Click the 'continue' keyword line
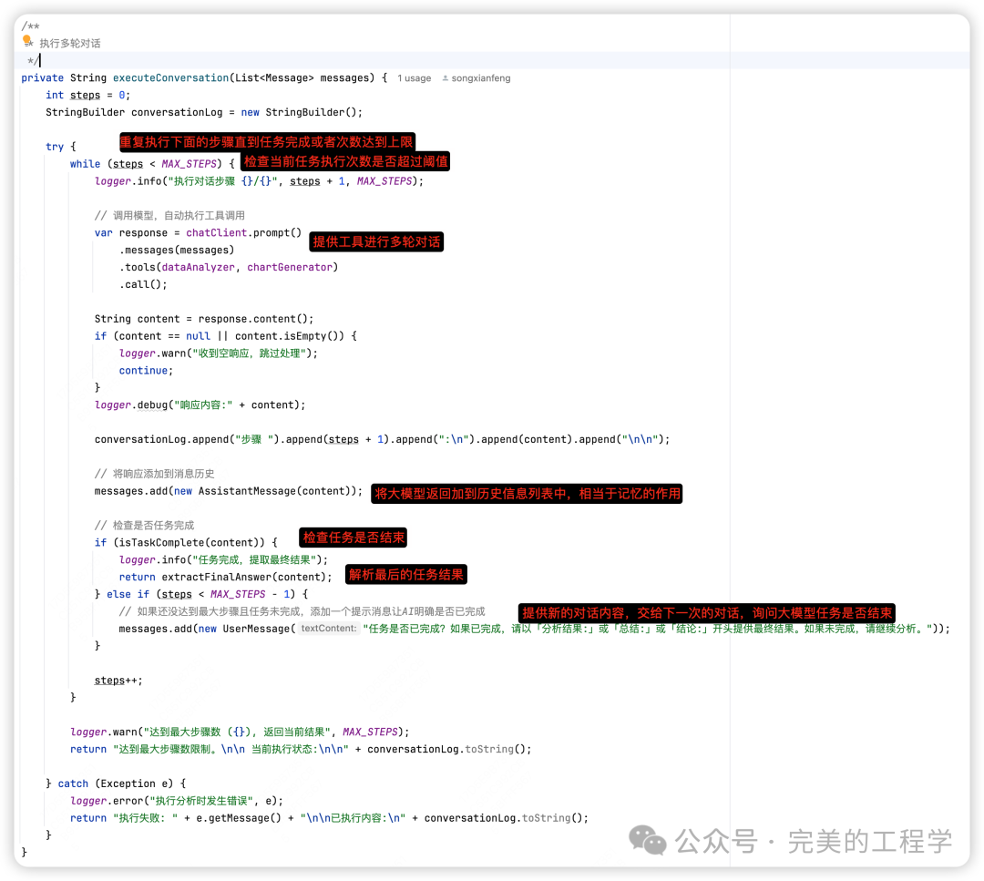Viewport: 984px width, 881px height. [x=143, y=371]
